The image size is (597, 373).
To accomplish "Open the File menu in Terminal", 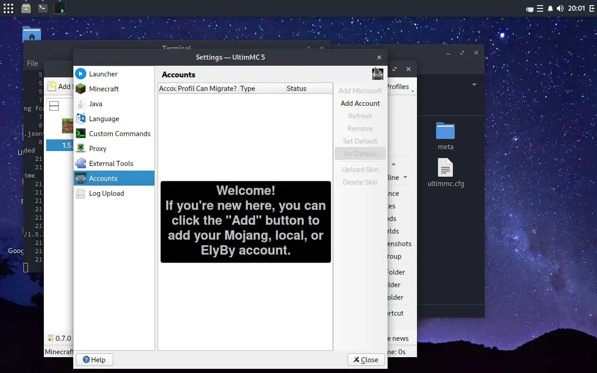I will click(33, 63).
